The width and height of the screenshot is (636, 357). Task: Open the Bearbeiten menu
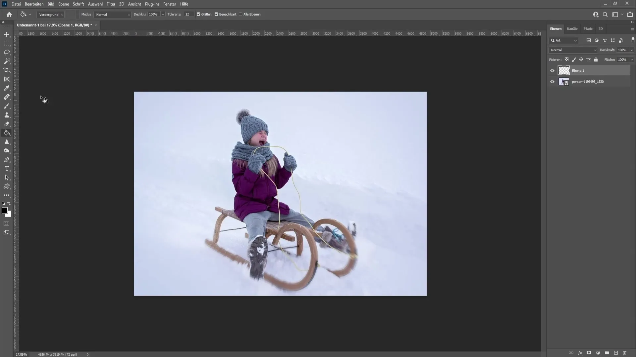click(34, 4)
